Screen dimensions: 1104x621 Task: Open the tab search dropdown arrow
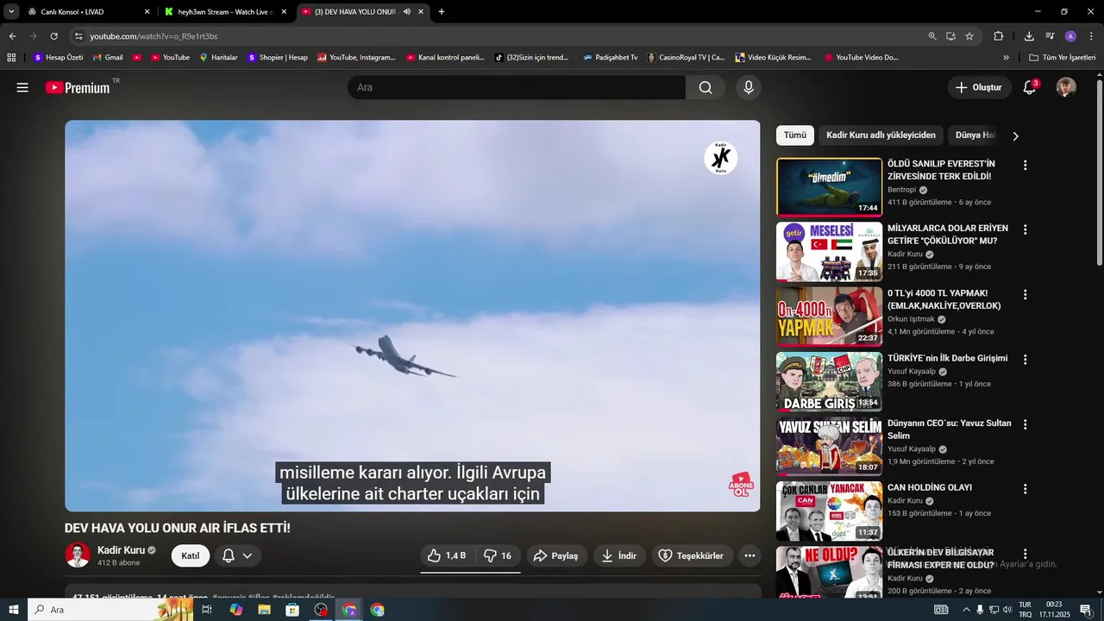coord(11,12)
